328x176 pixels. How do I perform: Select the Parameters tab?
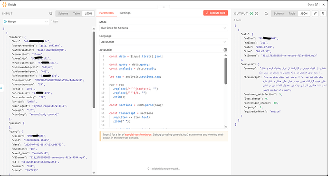(x=106, y=13)
